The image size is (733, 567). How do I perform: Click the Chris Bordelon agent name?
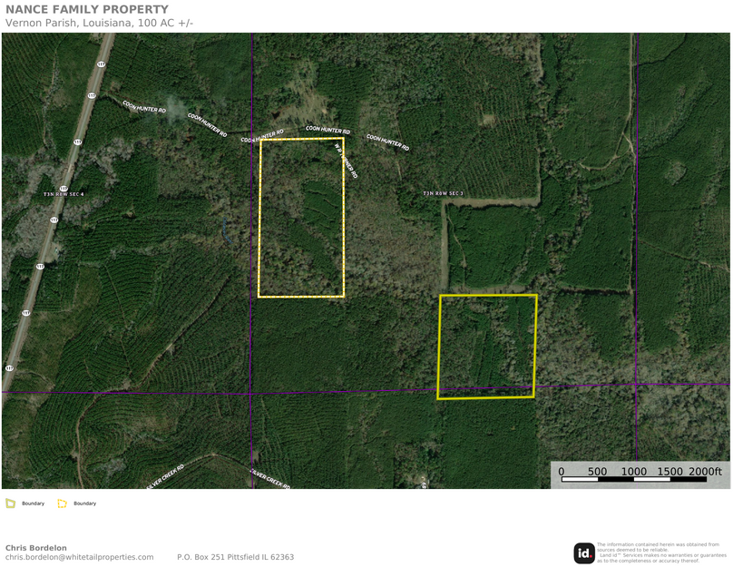pos(36,548)
